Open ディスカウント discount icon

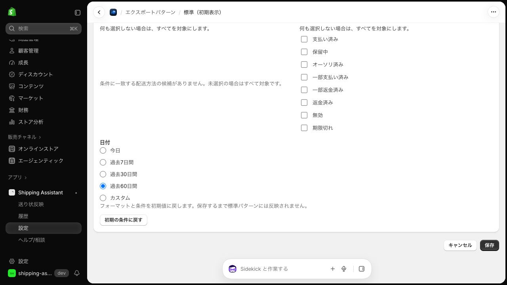tap(12, 74)
